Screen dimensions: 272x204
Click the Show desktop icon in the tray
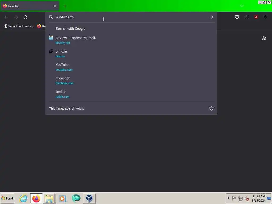tap(269, 198)
